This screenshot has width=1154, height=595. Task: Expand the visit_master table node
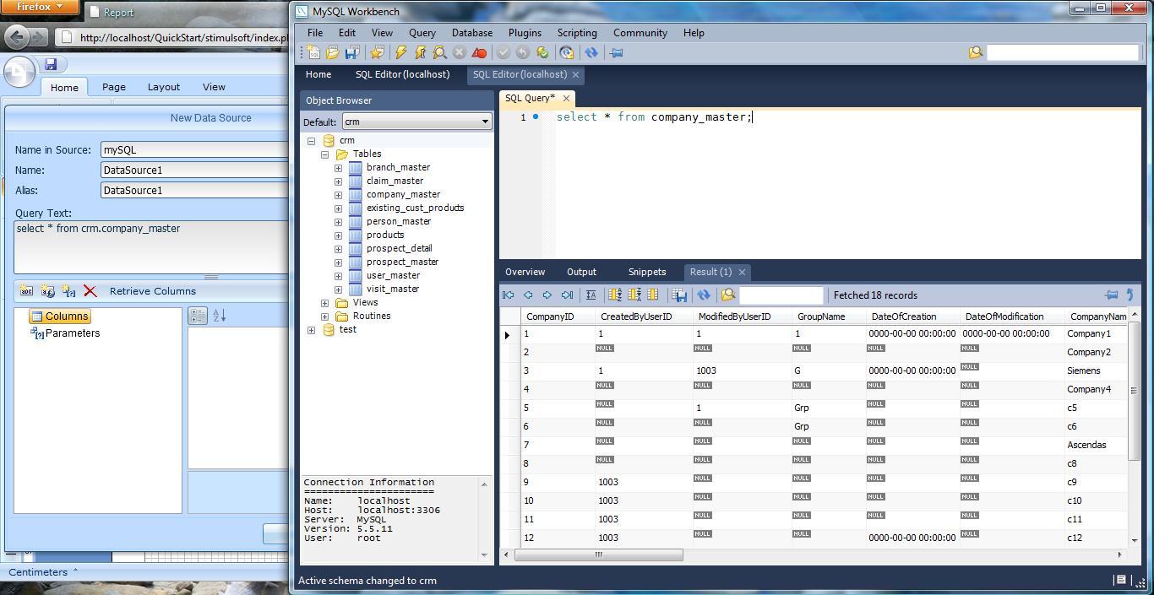tap(339, 289)
